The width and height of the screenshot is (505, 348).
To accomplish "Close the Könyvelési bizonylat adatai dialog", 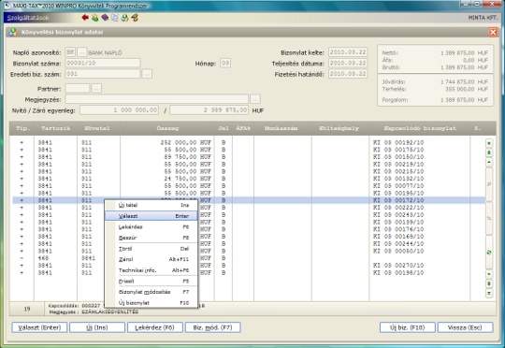I will (x=493, y=32).
